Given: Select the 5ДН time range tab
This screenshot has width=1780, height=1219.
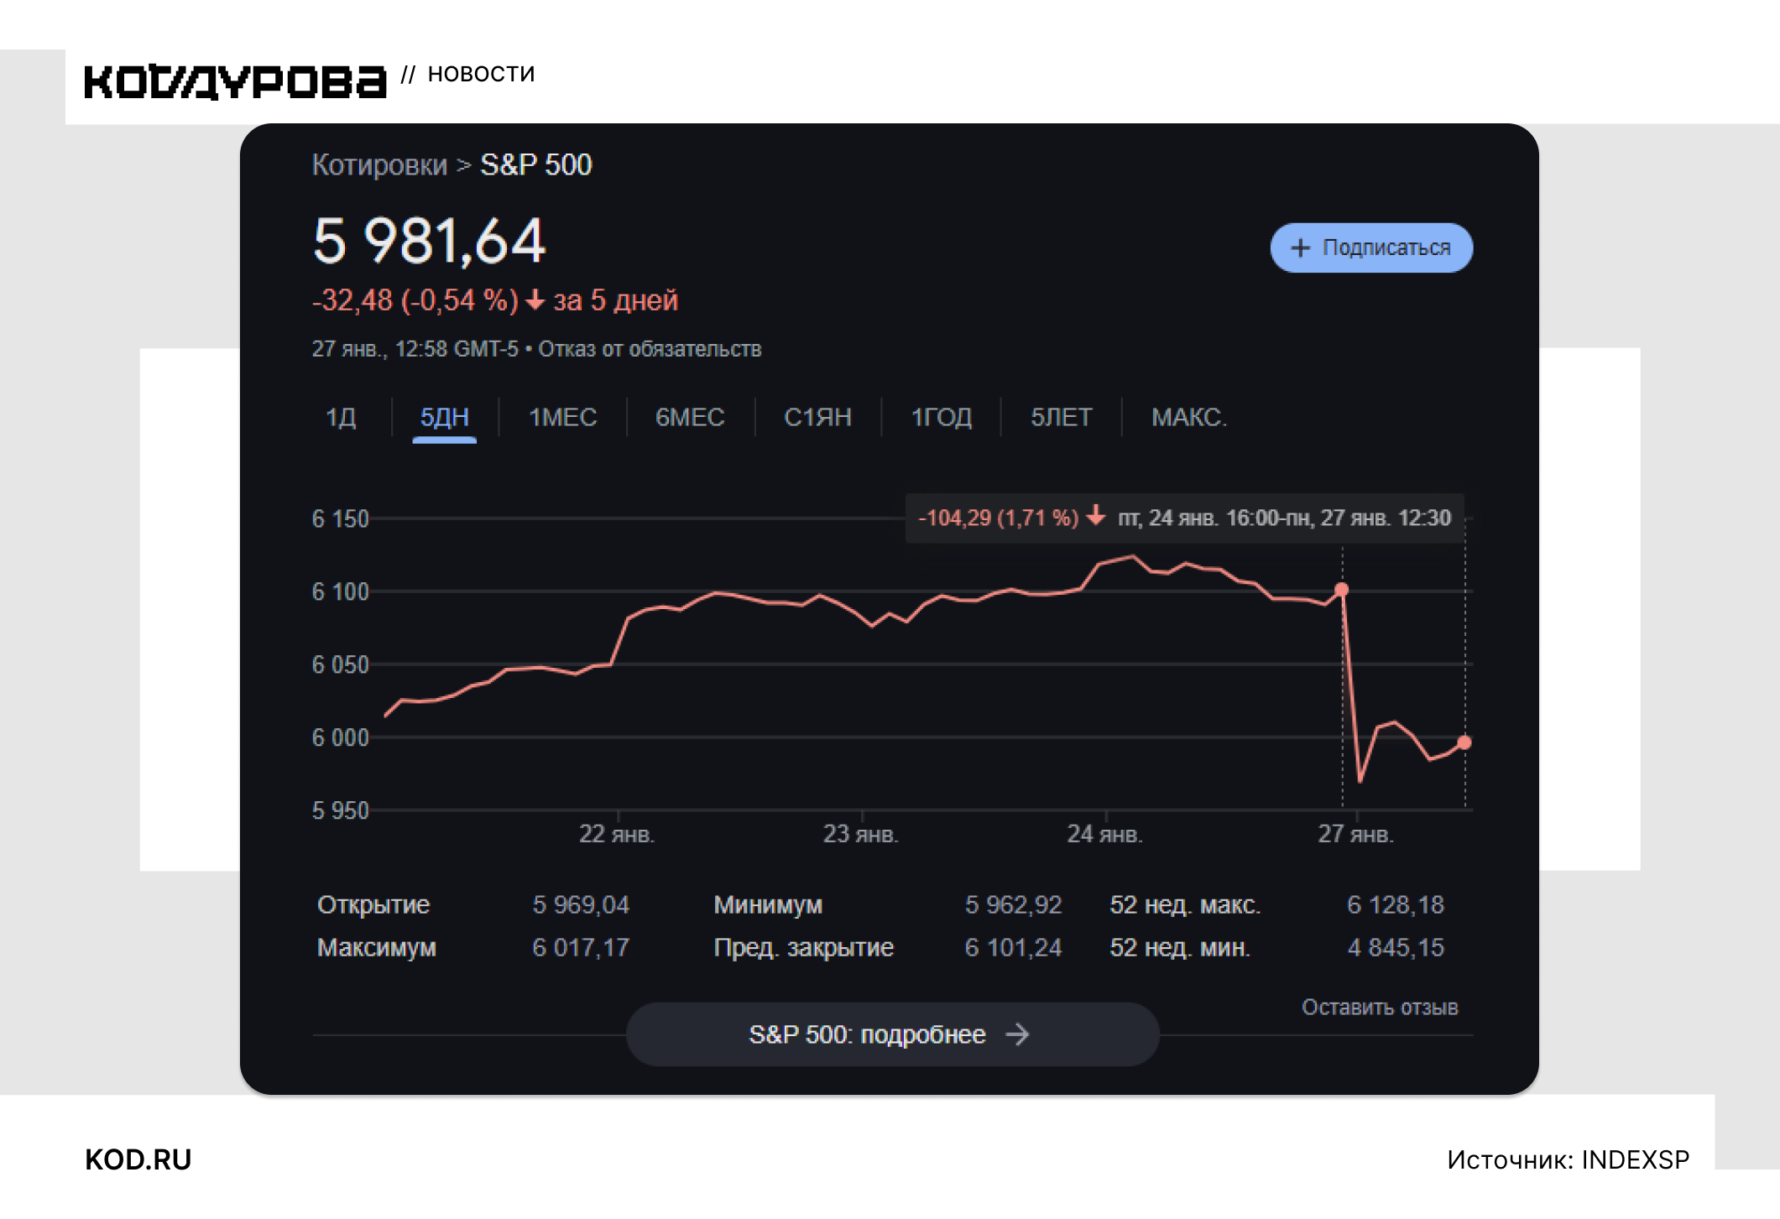Looking at the screenshot, I should click(445, 417).
